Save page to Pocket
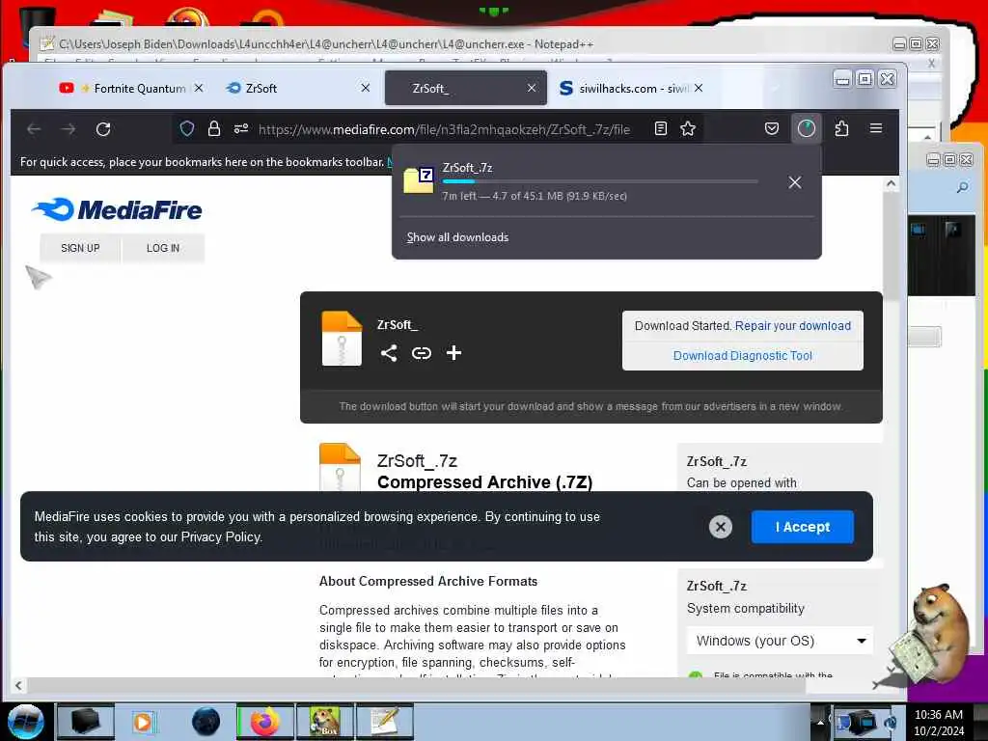988x741 pixels. (772, 128)
